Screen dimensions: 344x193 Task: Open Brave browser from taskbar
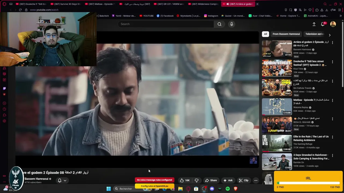[236, 189]
